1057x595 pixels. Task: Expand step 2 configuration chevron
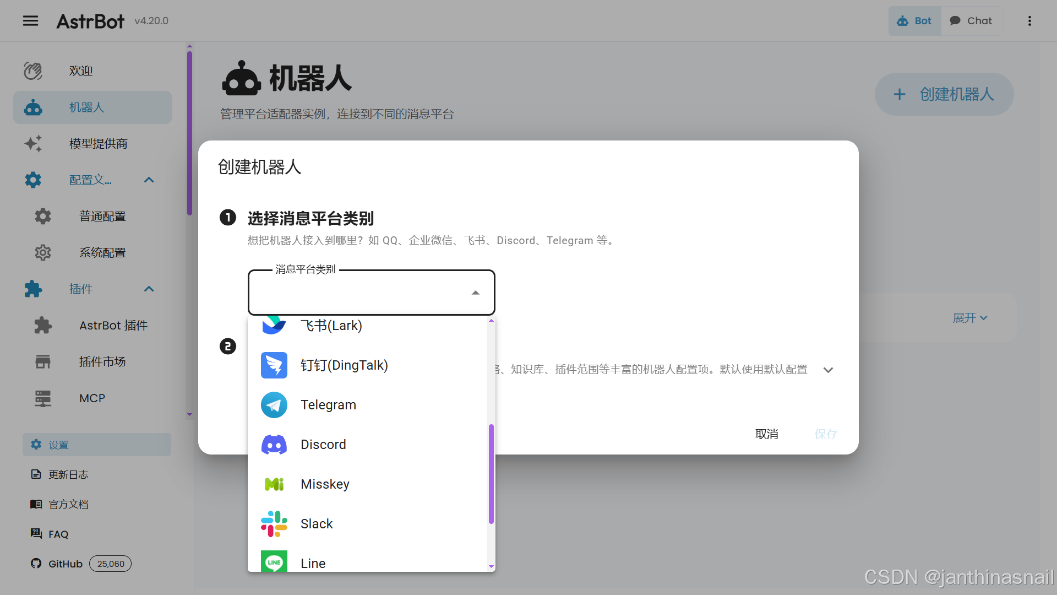click(x=828, y=370)
